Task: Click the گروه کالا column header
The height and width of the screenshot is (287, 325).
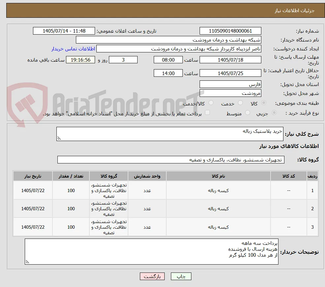Action: (109, 176)
